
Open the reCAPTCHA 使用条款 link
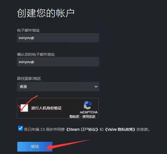tap(89, 116)
